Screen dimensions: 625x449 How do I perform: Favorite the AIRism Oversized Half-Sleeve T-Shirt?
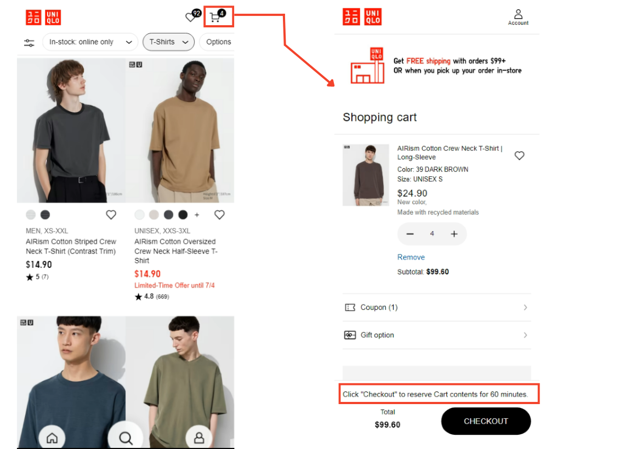tap(219, 215)
